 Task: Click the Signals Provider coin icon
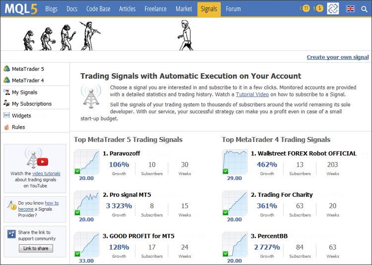click(x=11, y=205)
